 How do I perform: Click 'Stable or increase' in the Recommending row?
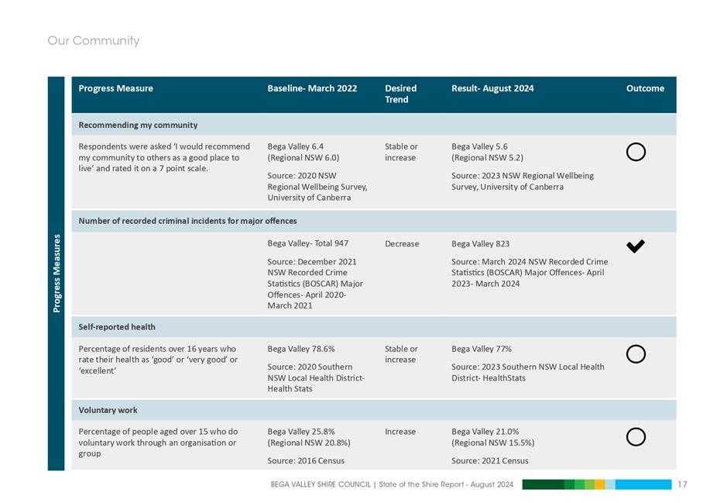(x=401, y=152)
